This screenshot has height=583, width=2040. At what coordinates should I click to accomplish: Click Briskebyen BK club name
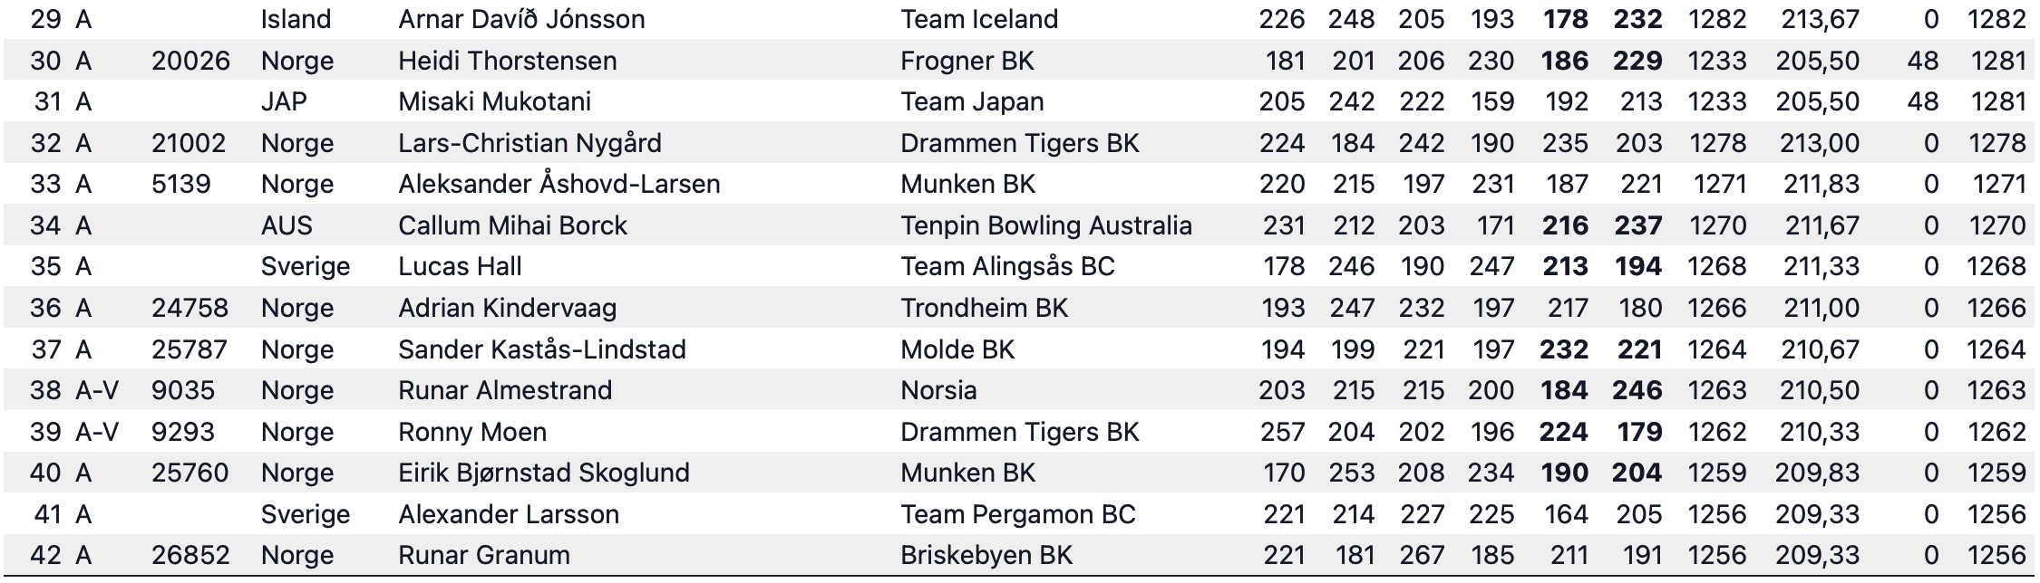click(x=986, y=555)
